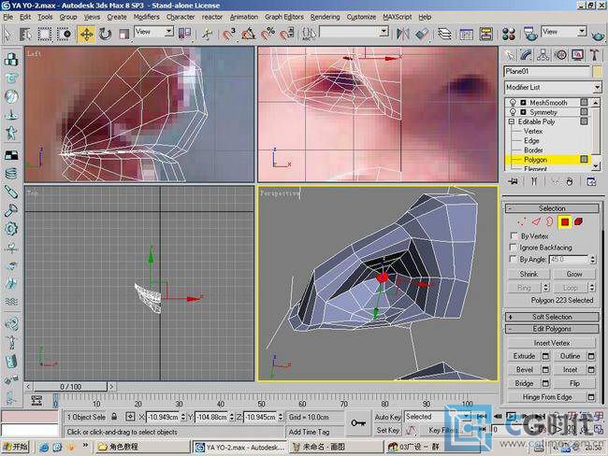The image size is (608, 456).
Task: Switch to the Display panel tab
Action: [x=578, y=55]
